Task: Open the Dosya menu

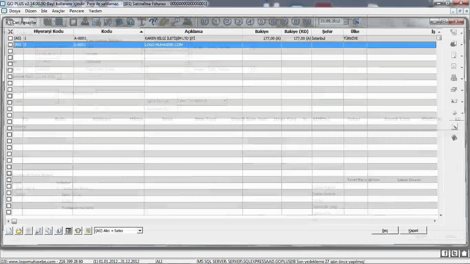Action: coord(15,11)
